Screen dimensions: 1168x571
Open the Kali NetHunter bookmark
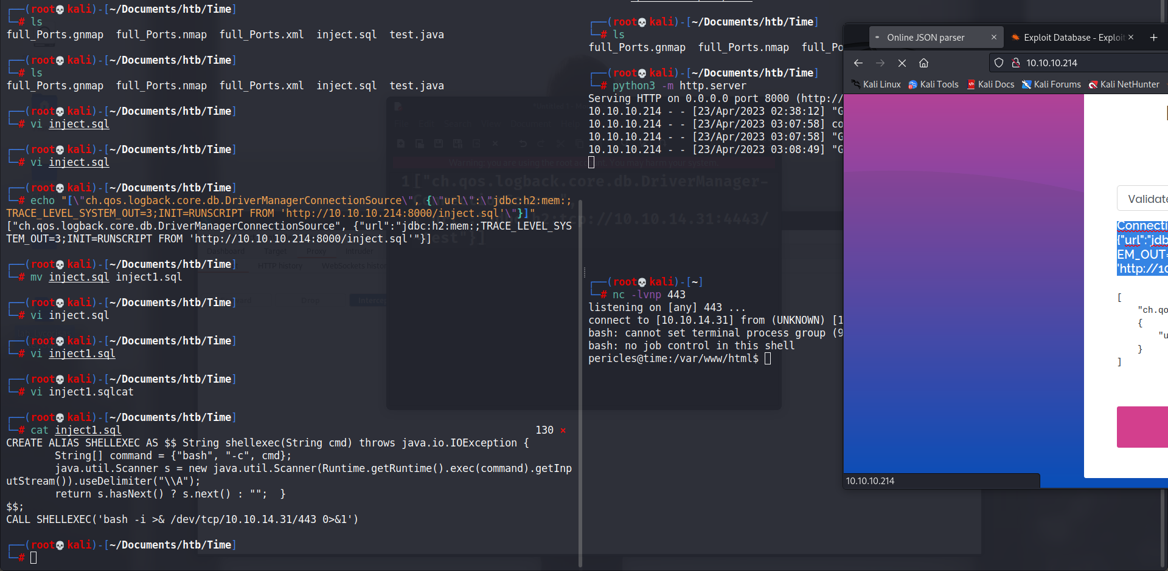(1124, 84)
